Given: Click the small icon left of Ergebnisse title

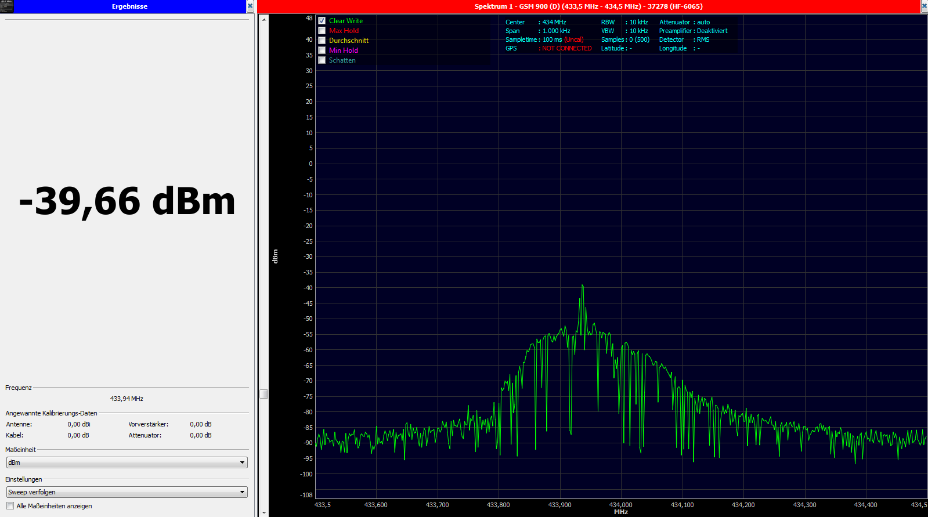Looking at the screenshot, I should 6,6.
